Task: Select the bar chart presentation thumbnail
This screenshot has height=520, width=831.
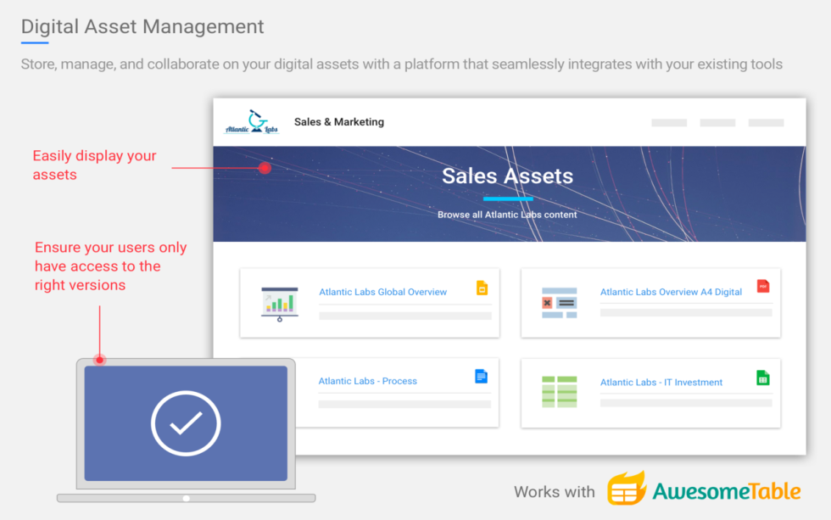Action: click(279, 303)
